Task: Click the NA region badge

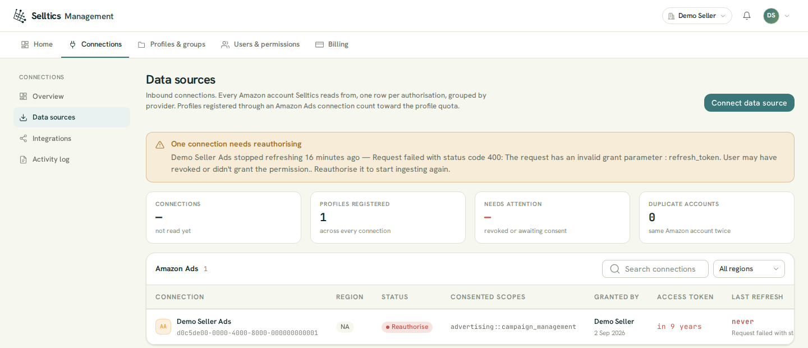Action: 345,327
